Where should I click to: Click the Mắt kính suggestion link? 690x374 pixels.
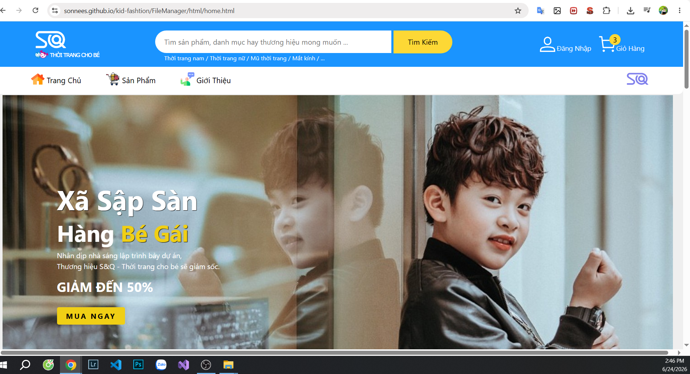point(304,58)
